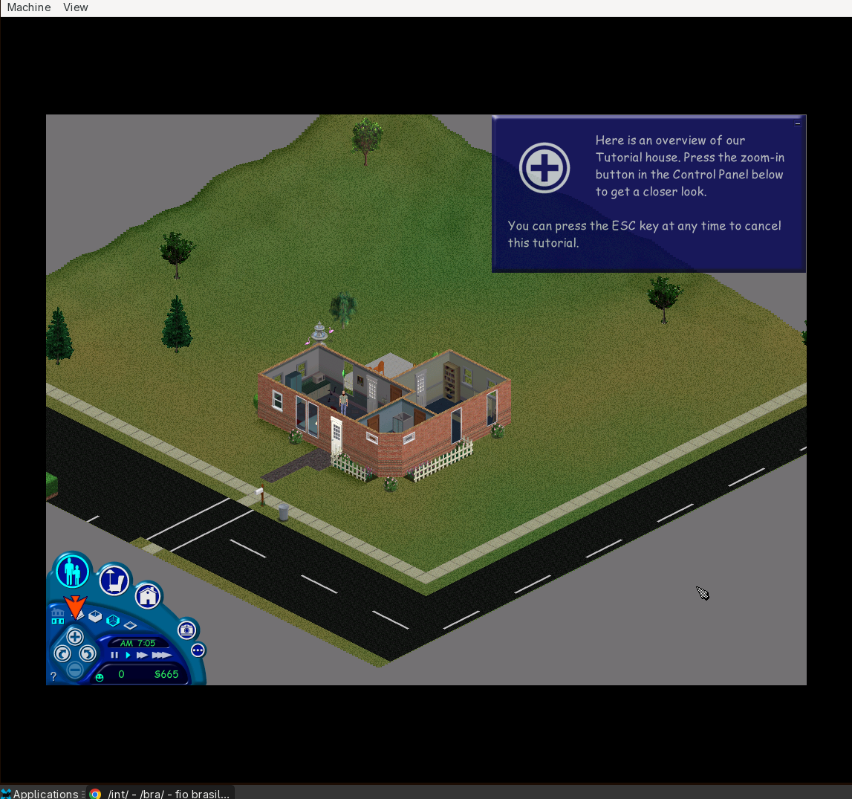Set game to ultra triple speed
Screen dimensions: 852x799
coord(161,655)
